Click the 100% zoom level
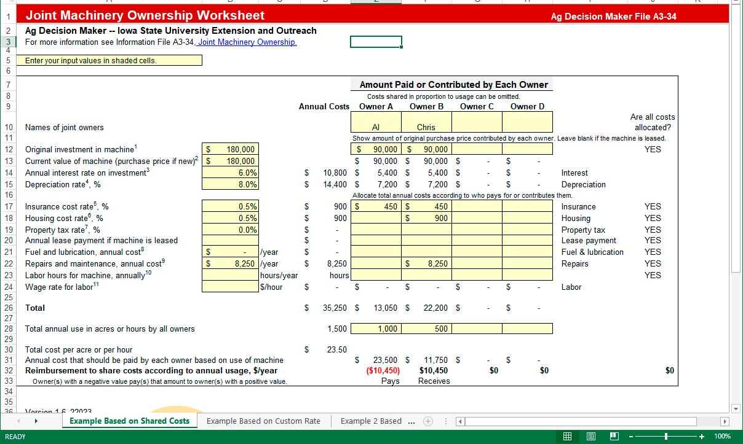The height and width of the screenshot is (444, 743). pos(722,436)
